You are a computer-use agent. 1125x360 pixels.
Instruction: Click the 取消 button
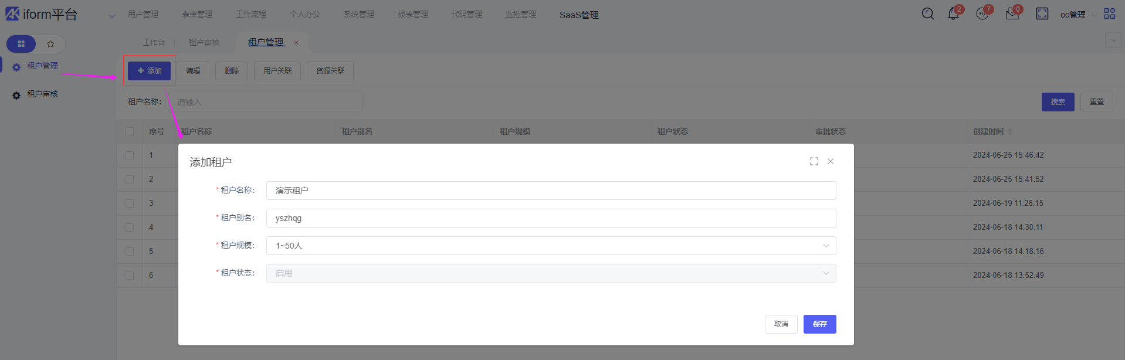pos(781,324)
